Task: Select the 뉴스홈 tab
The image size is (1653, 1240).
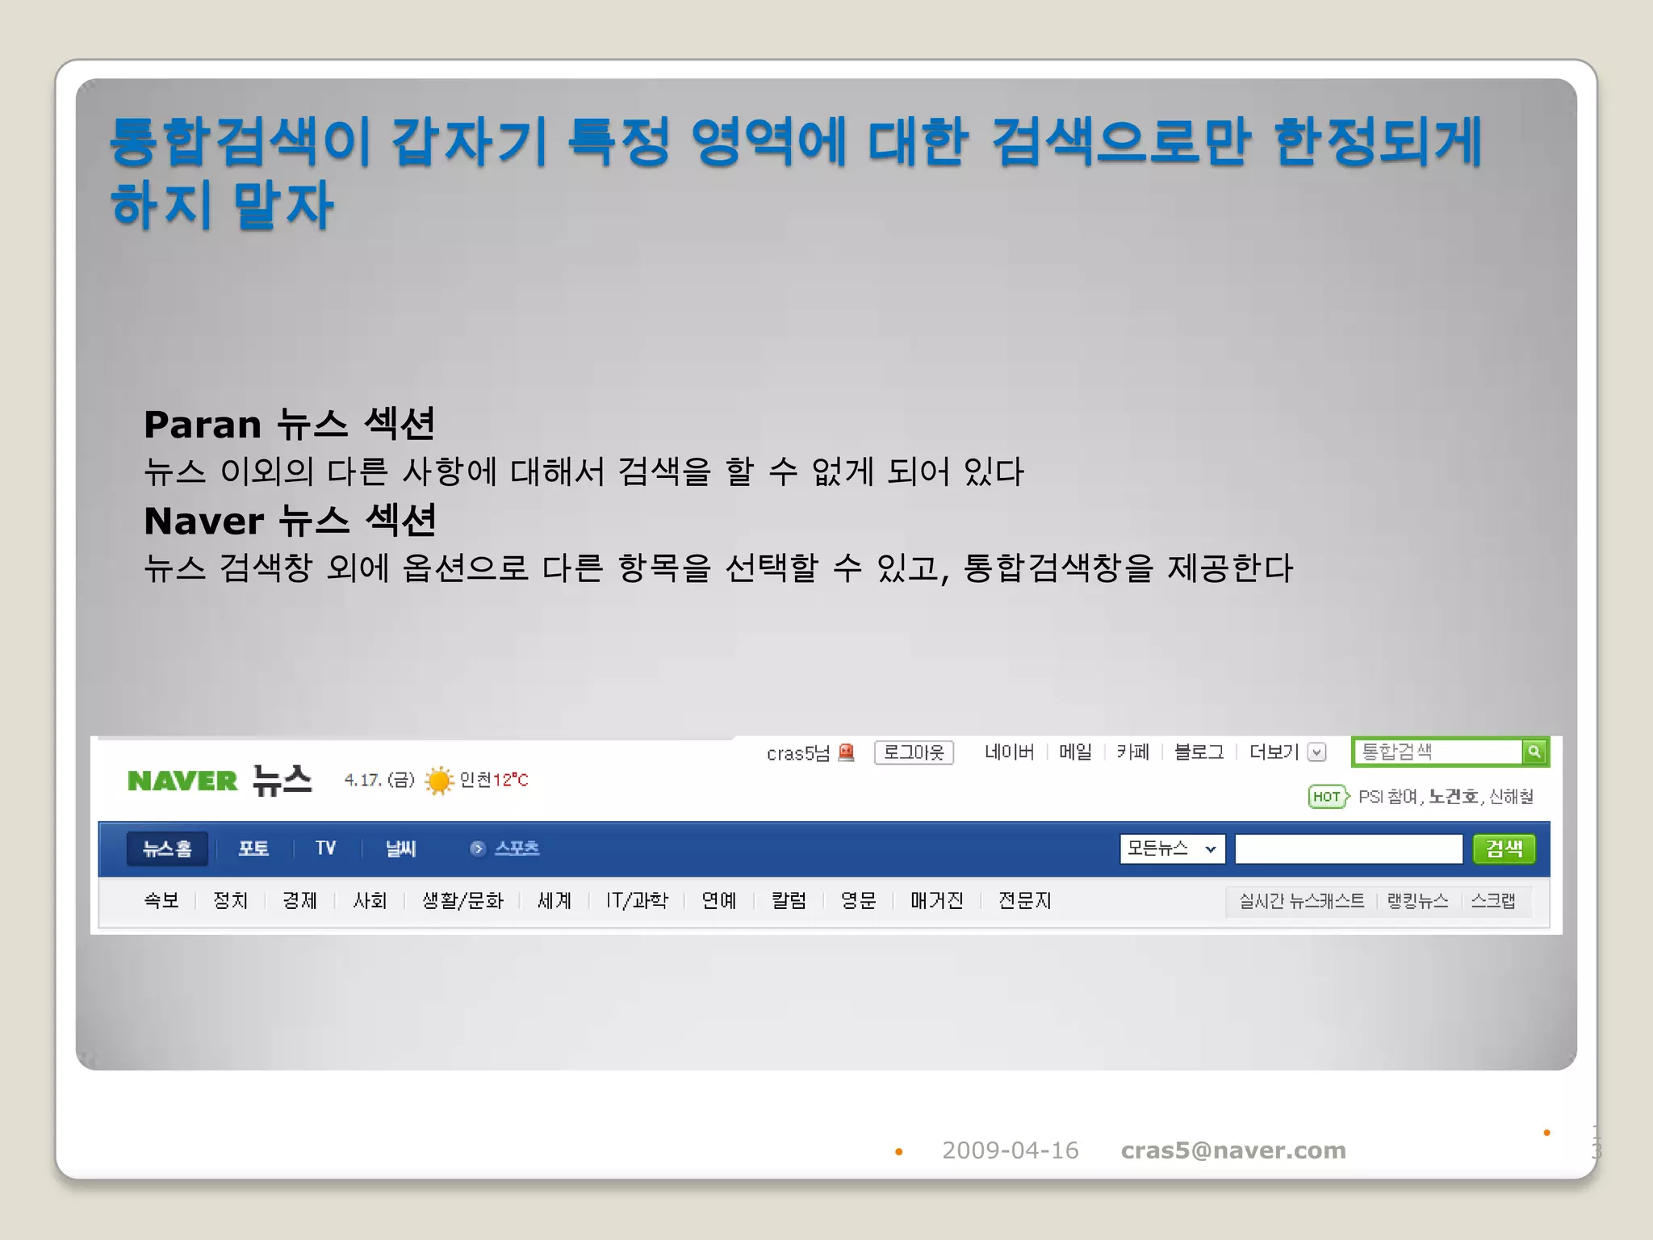Action: tap(167, 848)
